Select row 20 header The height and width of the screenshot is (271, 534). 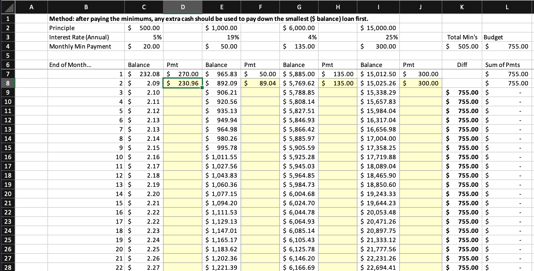pos(8,194)
